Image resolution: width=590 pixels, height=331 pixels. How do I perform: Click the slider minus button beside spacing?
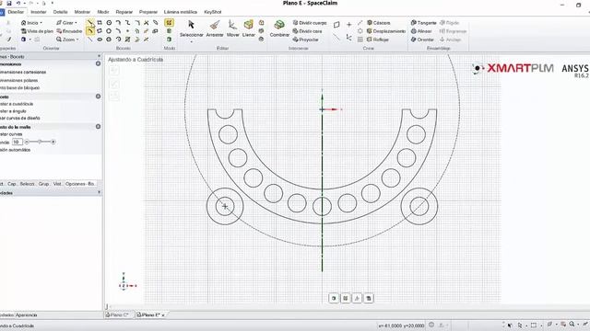(27, 142)
